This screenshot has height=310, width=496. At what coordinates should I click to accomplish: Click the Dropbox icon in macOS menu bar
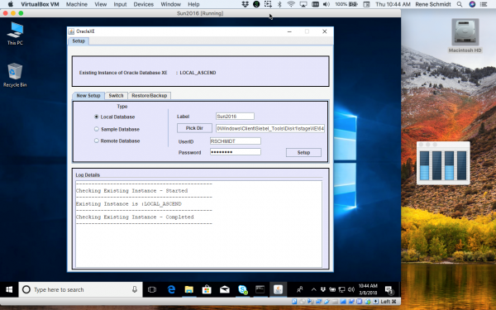coord(246,4)
